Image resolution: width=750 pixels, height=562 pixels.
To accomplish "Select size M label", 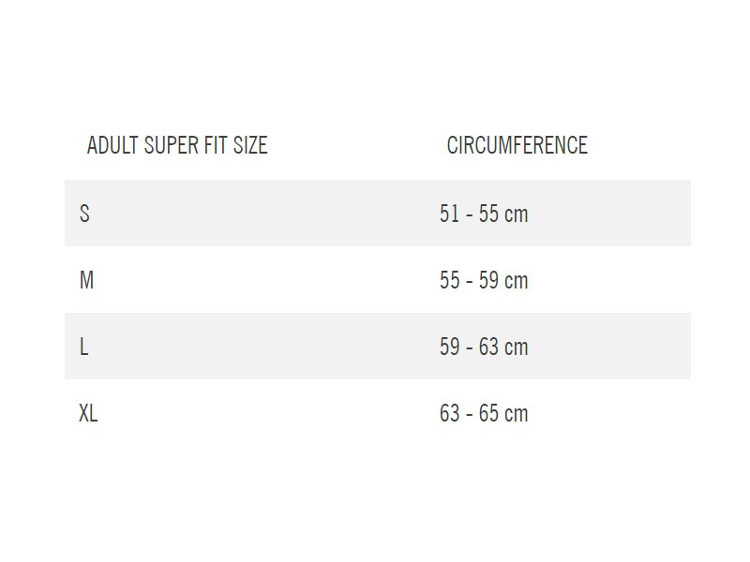I will pos(86,280).
